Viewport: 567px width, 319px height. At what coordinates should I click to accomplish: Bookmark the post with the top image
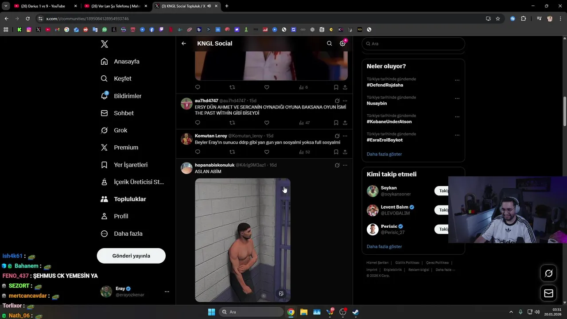point(336,87)
